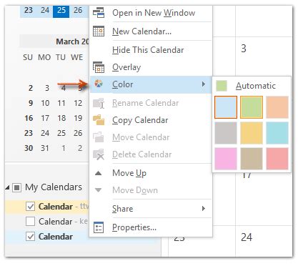The image size is (298, 266).
Task: Click the Color palette wheel icon
Action: pos(99,84)
